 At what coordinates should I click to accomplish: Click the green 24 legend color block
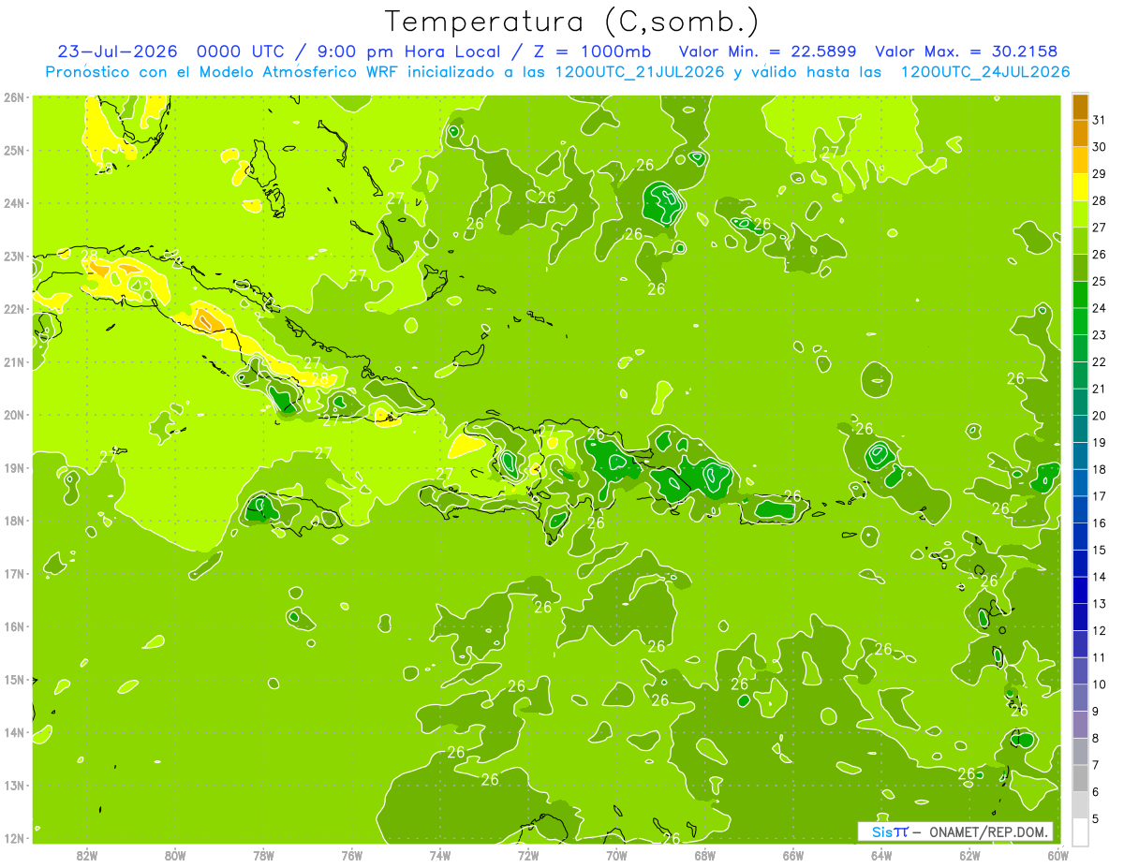click(x=1079, y=295)
